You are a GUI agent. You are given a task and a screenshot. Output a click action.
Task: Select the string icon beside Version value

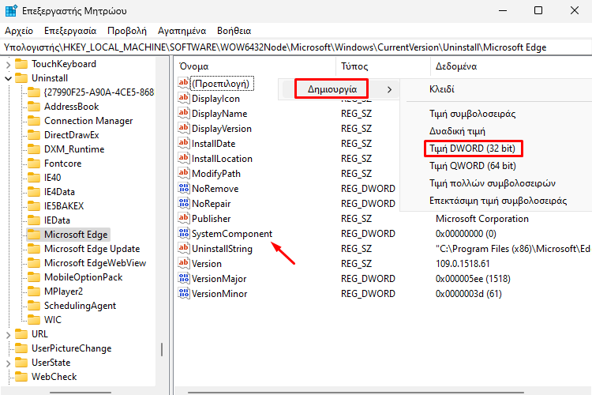(x=183, y=263)
